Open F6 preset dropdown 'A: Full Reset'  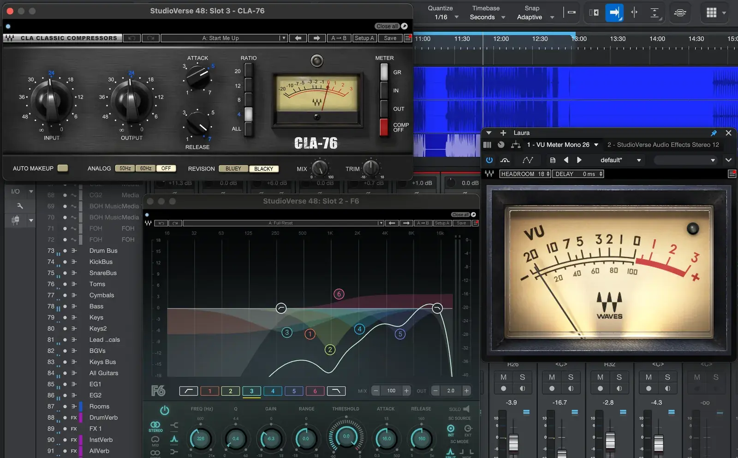tap(283, 223)
